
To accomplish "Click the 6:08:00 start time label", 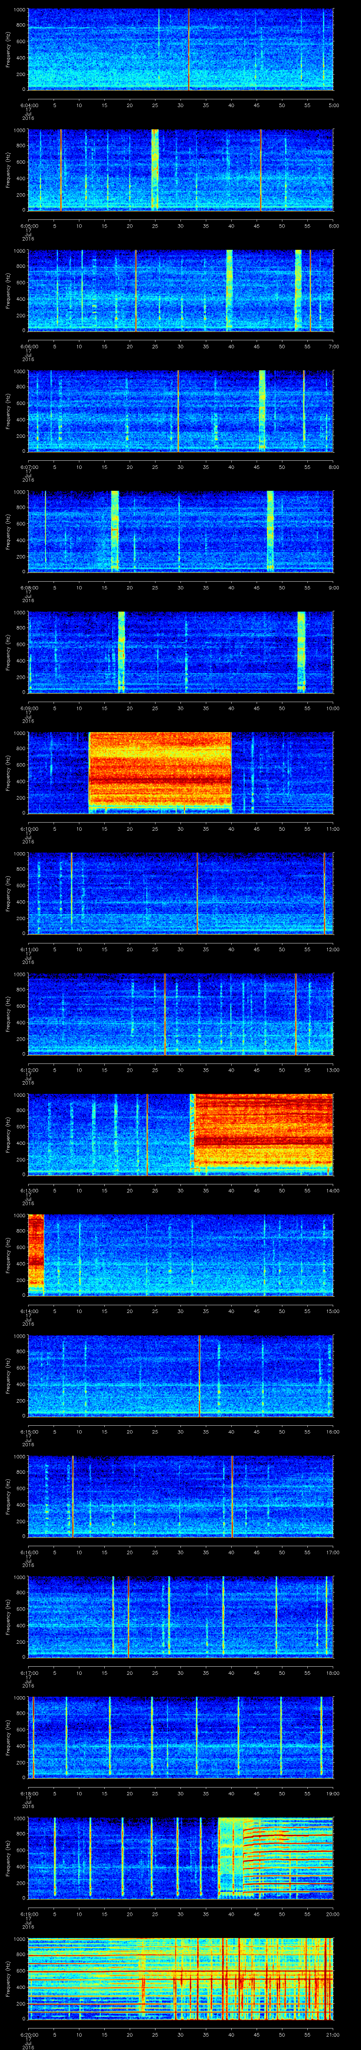I will 29,587.
